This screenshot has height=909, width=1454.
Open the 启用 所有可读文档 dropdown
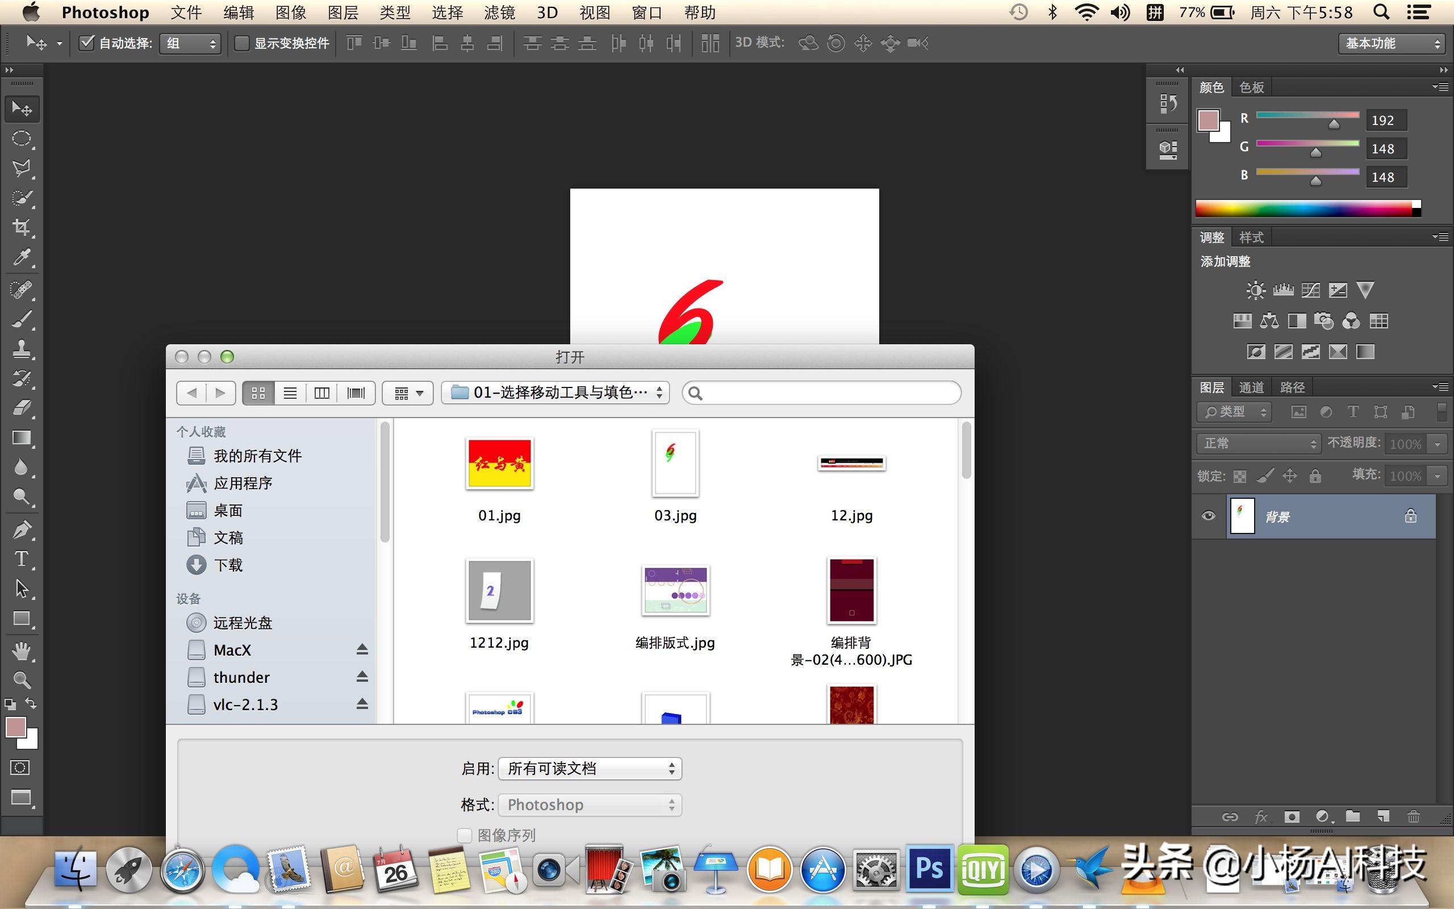(590, 768)
